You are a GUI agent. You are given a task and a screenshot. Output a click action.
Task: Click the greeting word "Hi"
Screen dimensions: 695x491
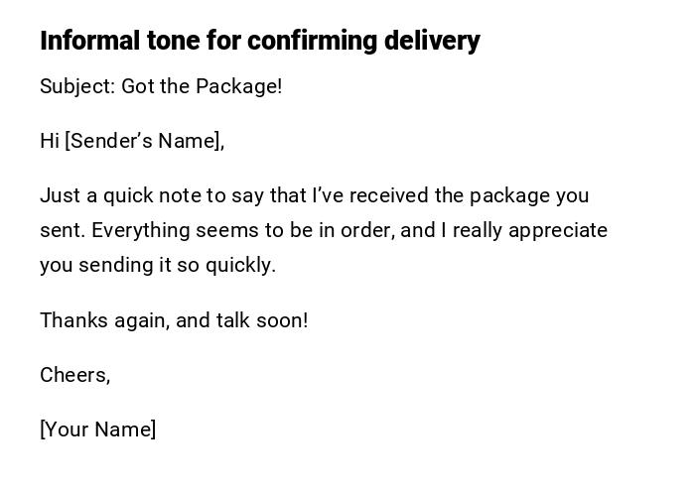[x=50, y=141]
